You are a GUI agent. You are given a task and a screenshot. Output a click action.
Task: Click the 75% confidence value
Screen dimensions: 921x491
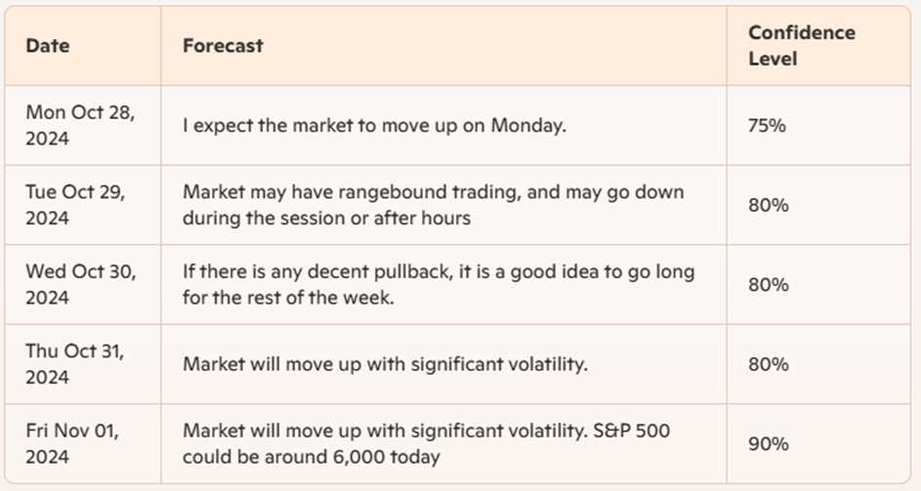tap(767, 126)
